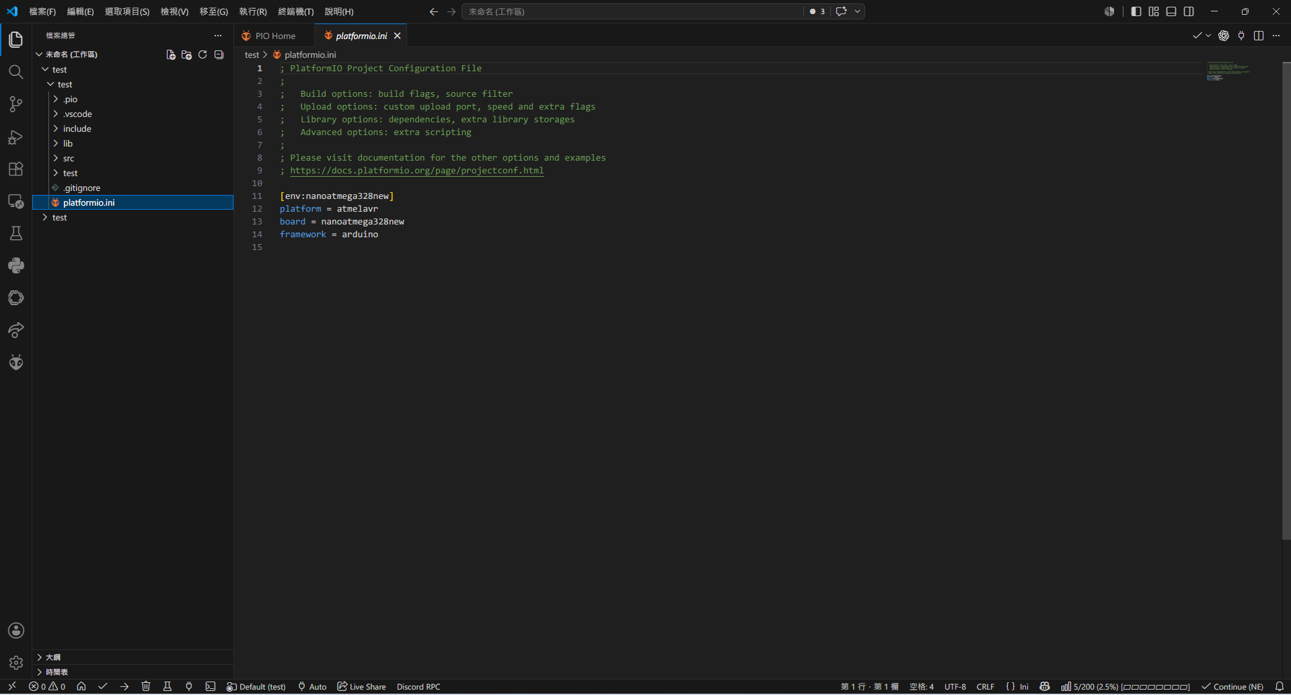
Task: Click Default (test) environment switcher
Action: pyautogui.click(x=256, y=686)
